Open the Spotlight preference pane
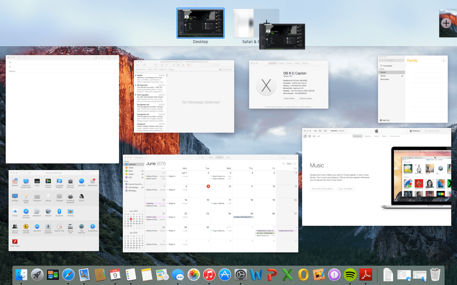 tap(82, 182)
